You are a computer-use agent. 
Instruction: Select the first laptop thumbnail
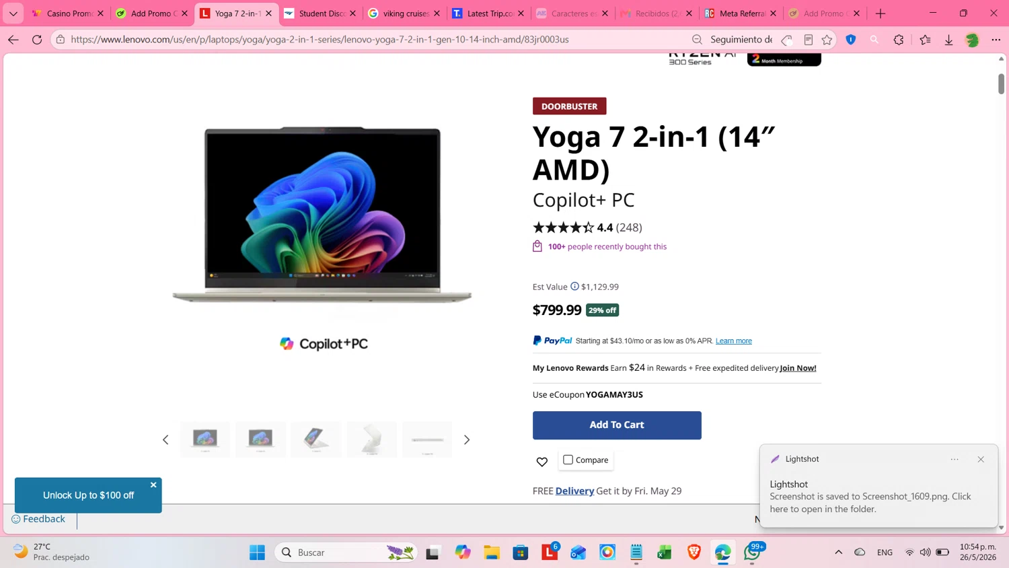click(x=205, y=439)
